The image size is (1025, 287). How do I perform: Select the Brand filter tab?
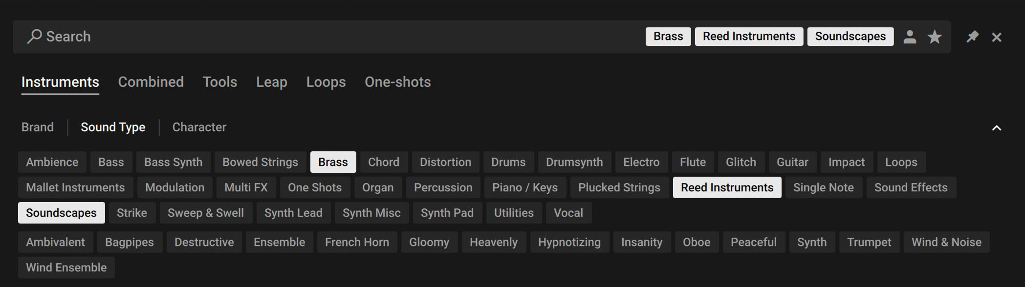pos(38,127)
